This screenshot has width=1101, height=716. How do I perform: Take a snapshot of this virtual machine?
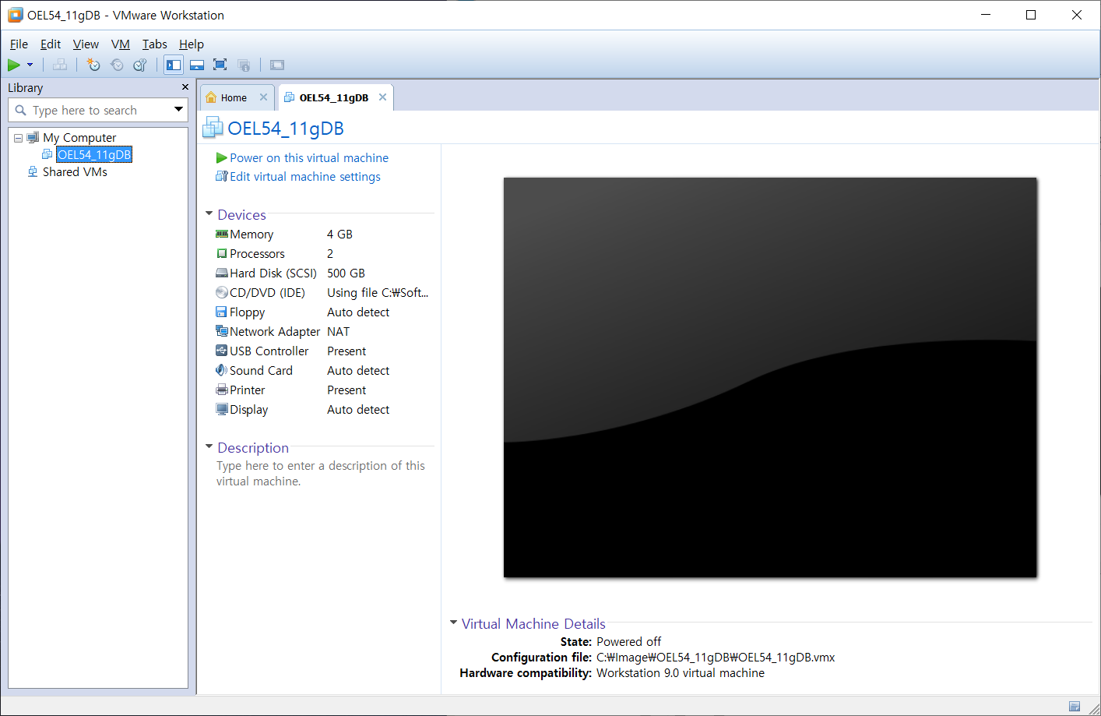[x=93, y=65]
